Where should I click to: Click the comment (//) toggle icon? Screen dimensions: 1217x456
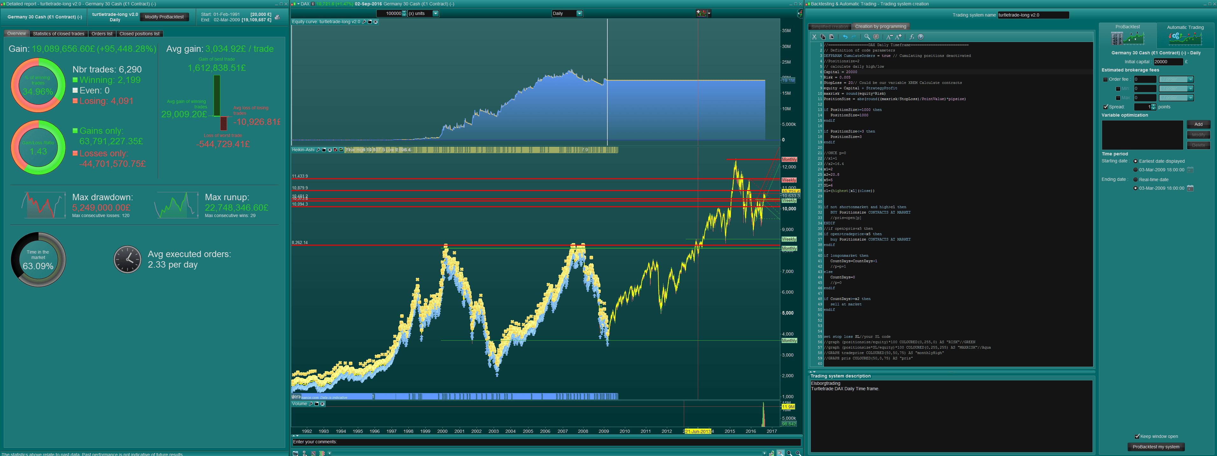click(876, 37)
